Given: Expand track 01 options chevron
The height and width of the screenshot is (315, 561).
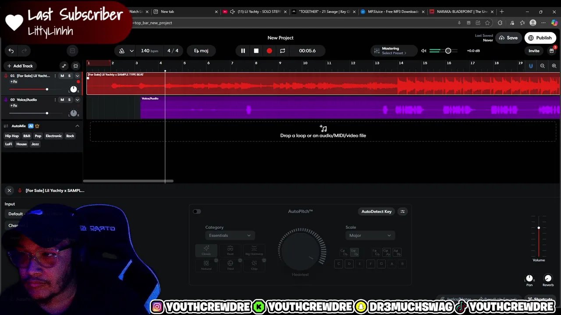Looking at the screenshot, I should tap(77, 76).
